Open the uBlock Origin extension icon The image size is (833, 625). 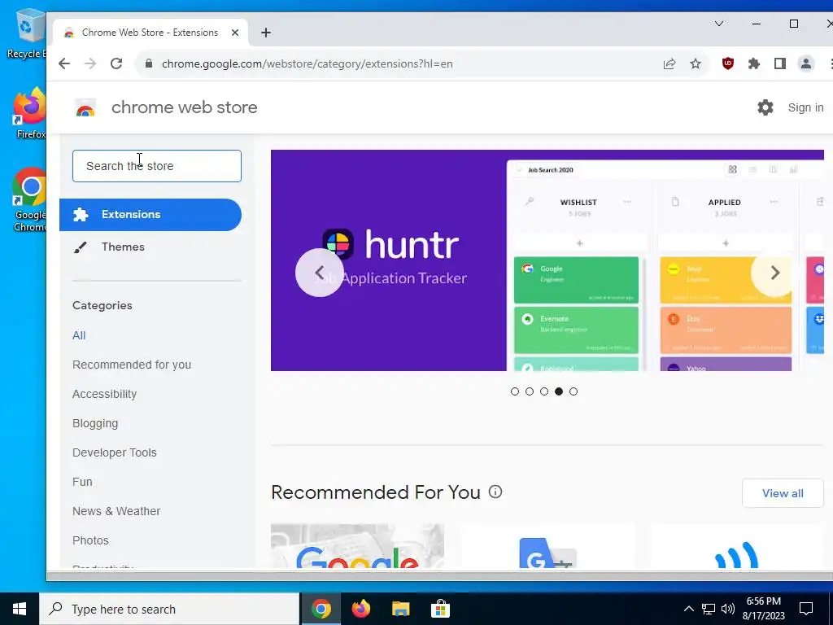tap(728, 63)
